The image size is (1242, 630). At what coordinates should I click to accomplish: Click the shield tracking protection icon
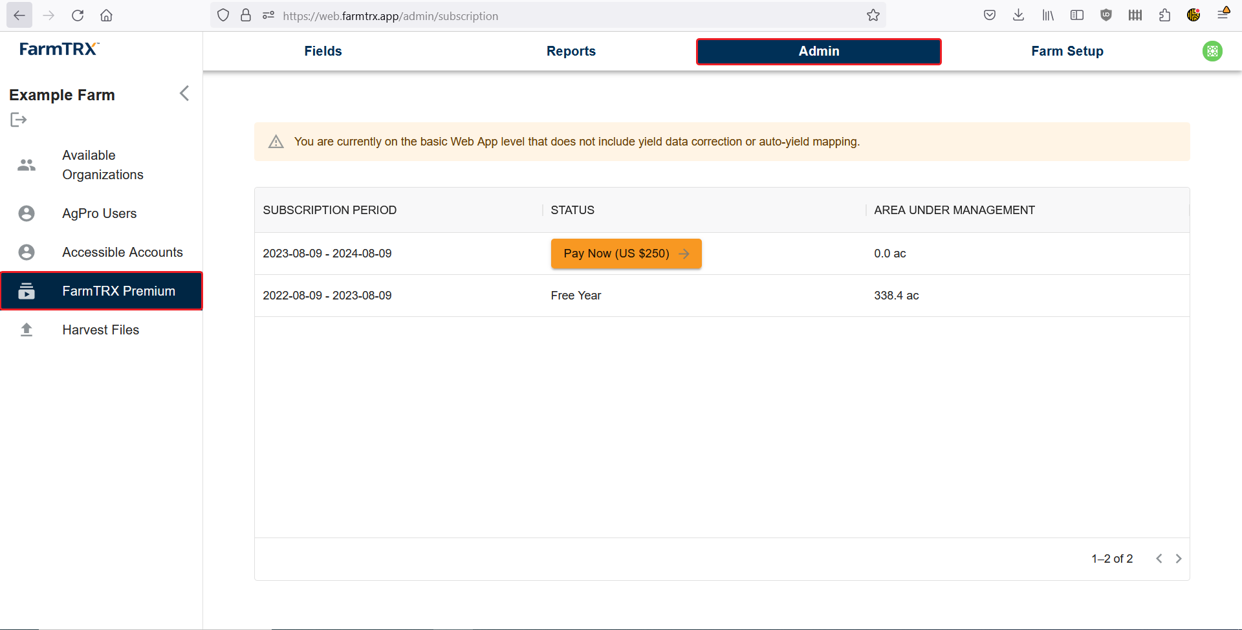tap(223, 16)
